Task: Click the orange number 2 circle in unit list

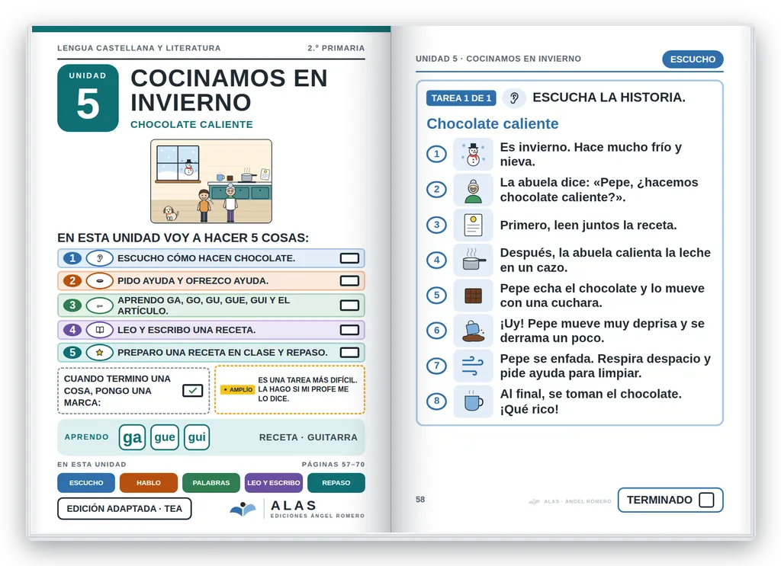Action: 72,280
